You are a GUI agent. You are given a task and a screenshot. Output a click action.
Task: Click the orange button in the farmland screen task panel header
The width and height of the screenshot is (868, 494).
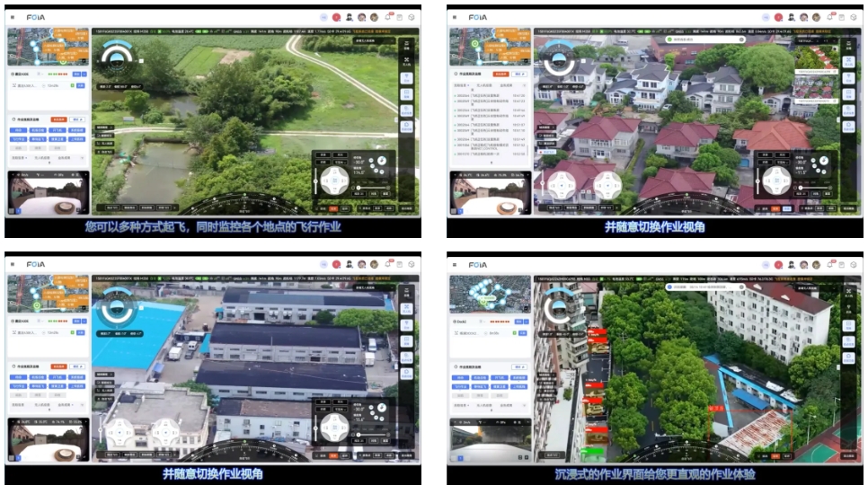click(x=58, y=119)
